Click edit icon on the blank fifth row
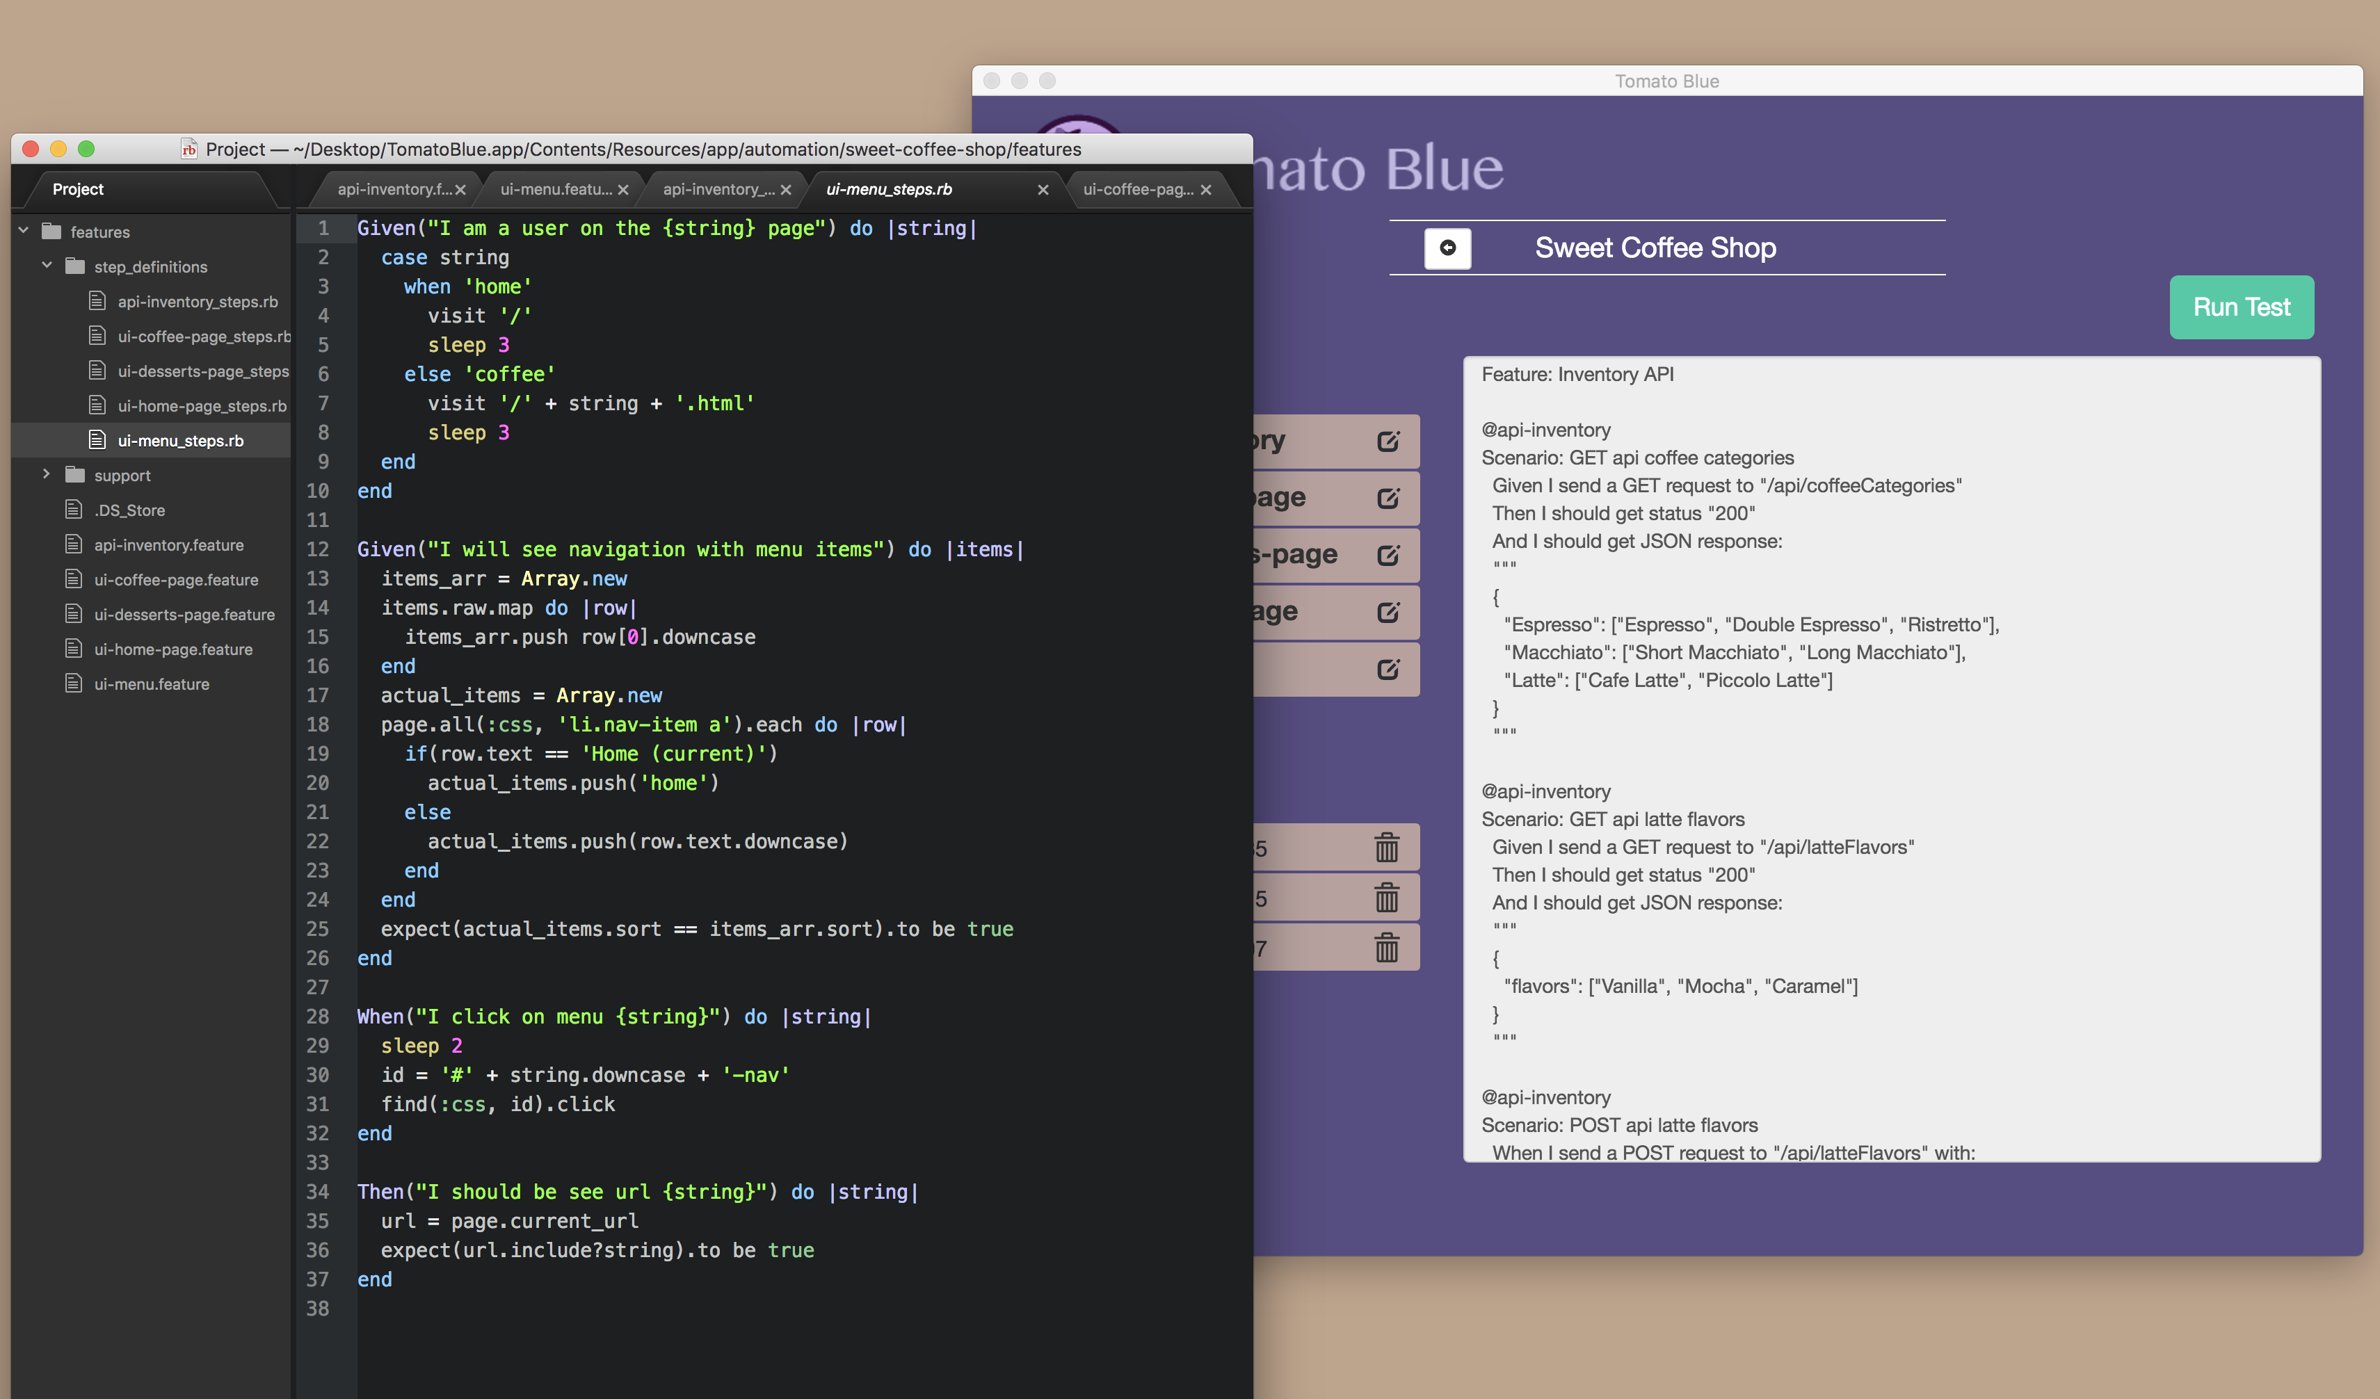 (1388, 670)
